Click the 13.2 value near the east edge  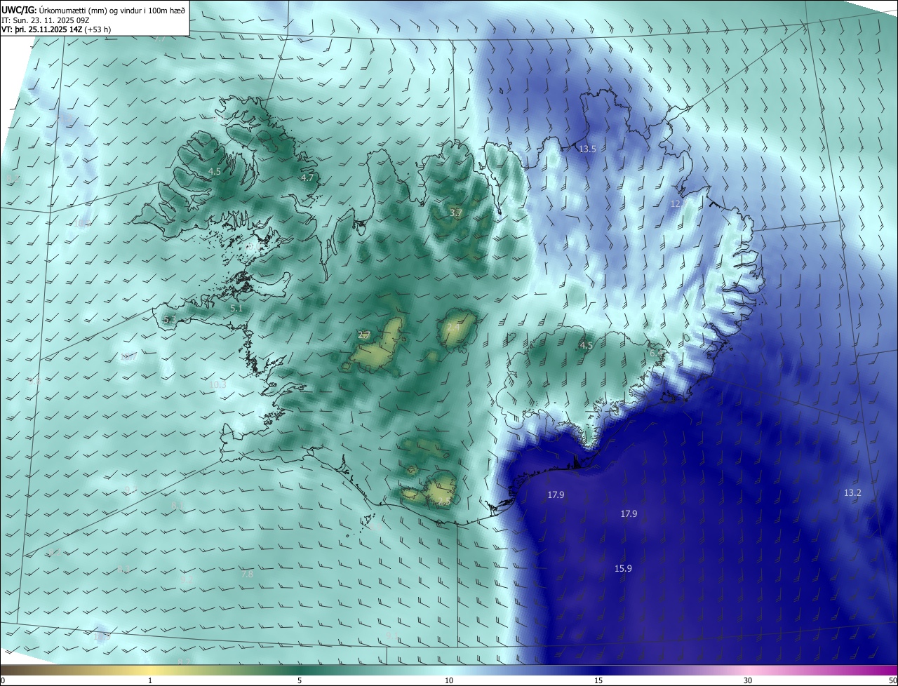(852, 493)
